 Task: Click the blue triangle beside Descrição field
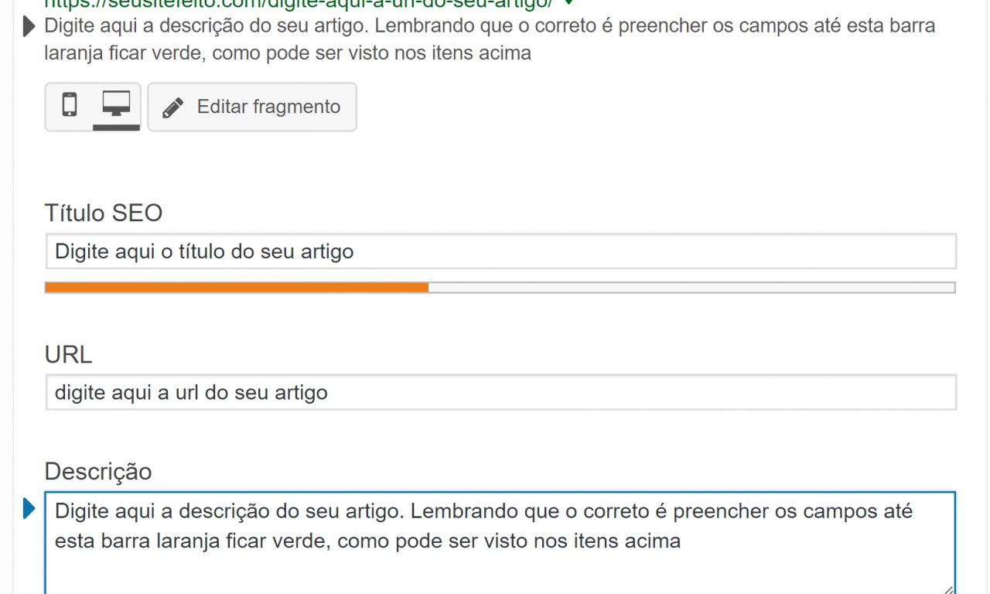pos(29,509)
